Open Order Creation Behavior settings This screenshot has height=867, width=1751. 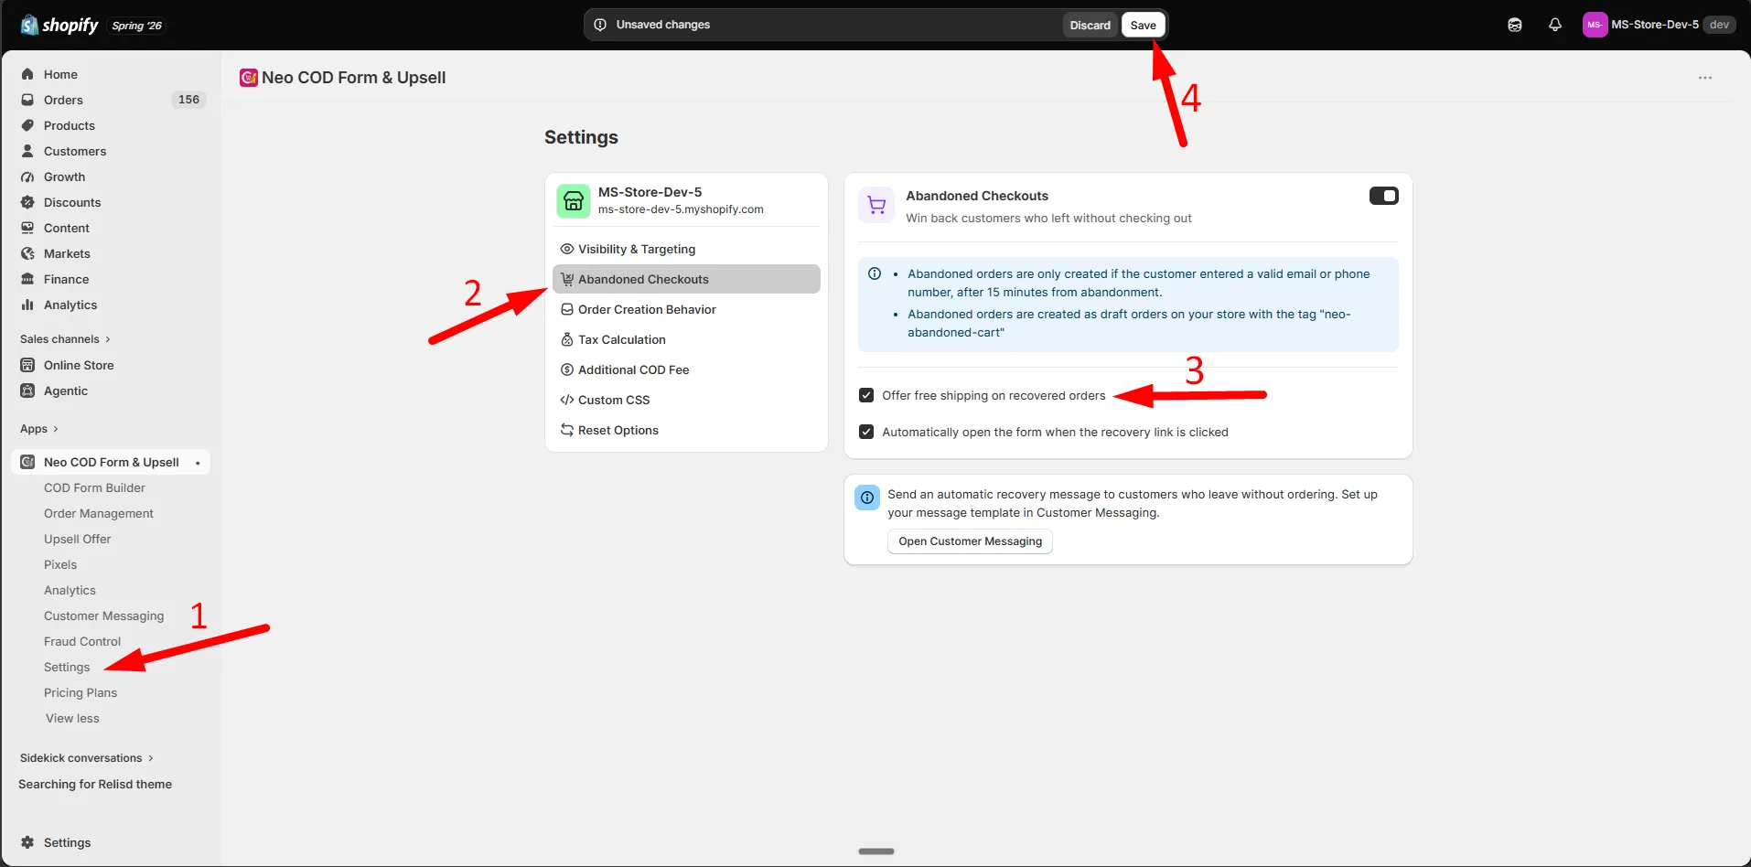tap(686, 309)
